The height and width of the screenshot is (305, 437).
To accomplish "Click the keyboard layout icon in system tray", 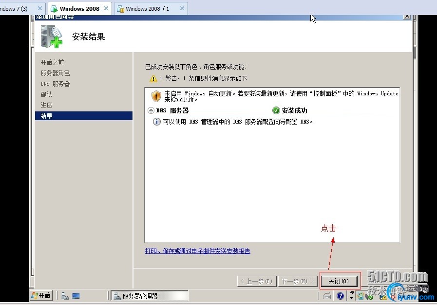I will tap(327, 296).
